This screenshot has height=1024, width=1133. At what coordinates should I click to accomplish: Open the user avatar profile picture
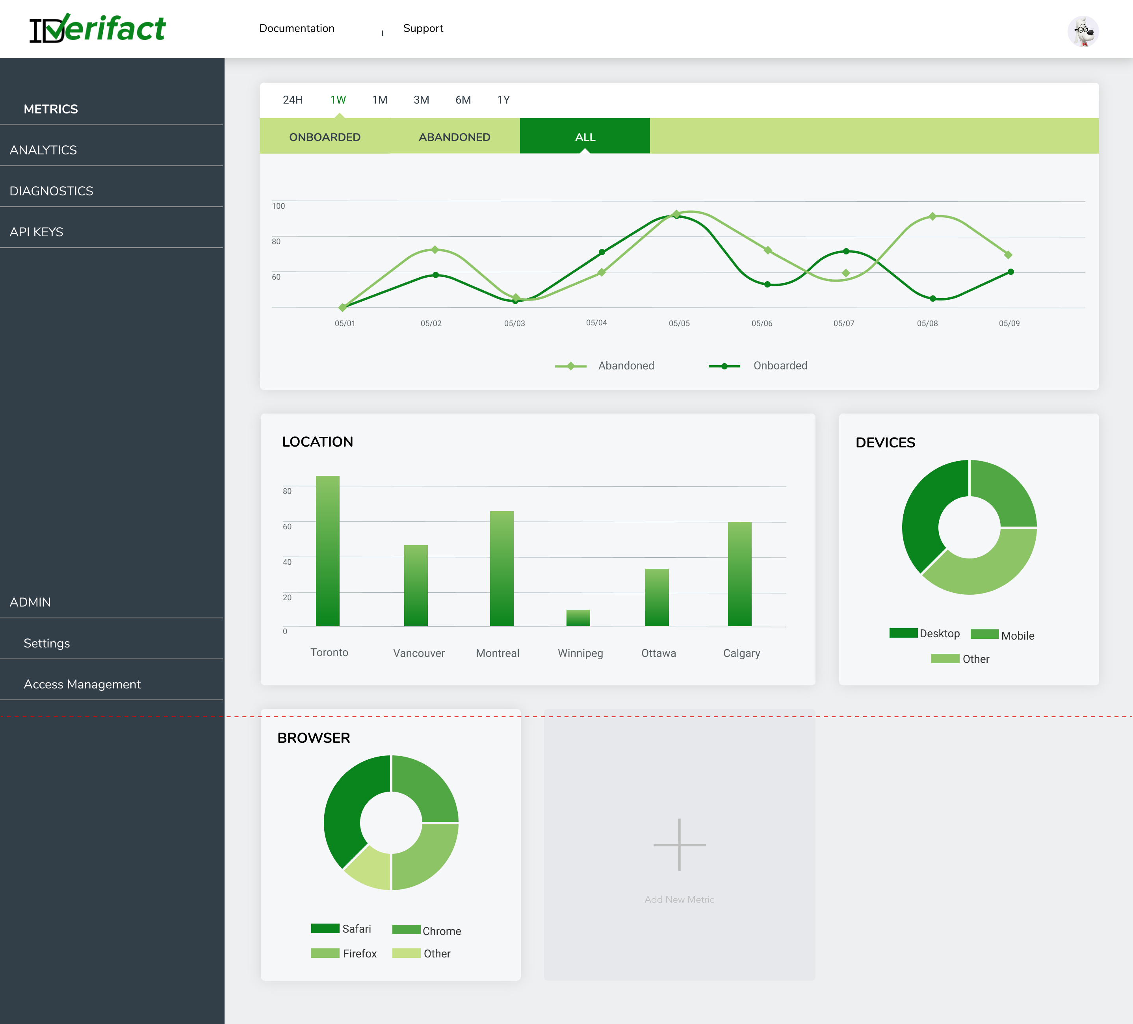tap(1083, 32)
